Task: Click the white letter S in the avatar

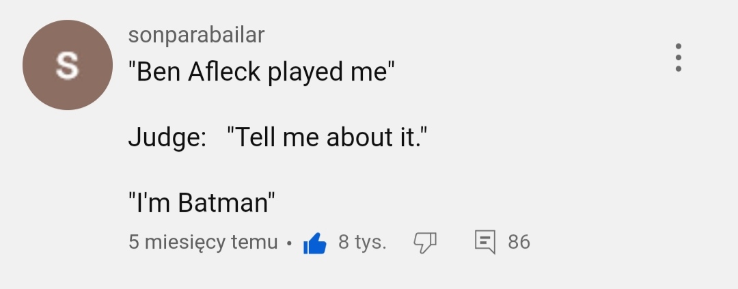Action: [67, 66]
